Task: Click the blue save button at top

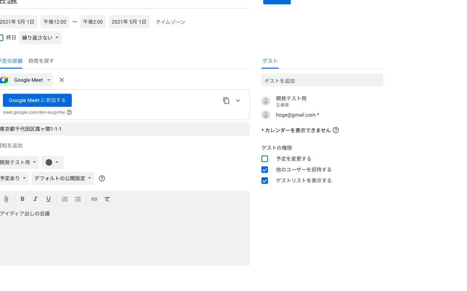Action: pyautogui.click(x=277, y=2)
